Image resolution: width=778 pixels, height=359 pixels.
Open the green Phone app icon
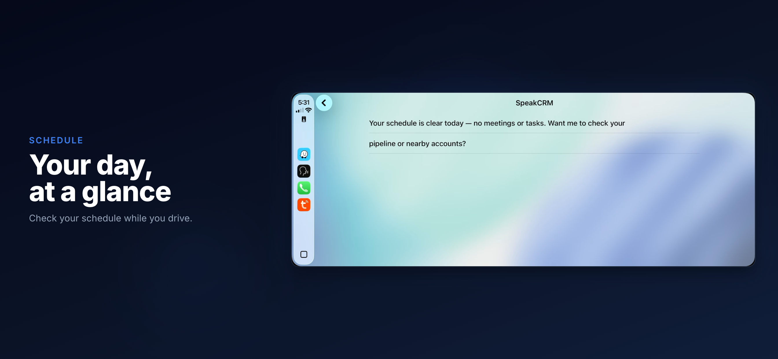304,188
